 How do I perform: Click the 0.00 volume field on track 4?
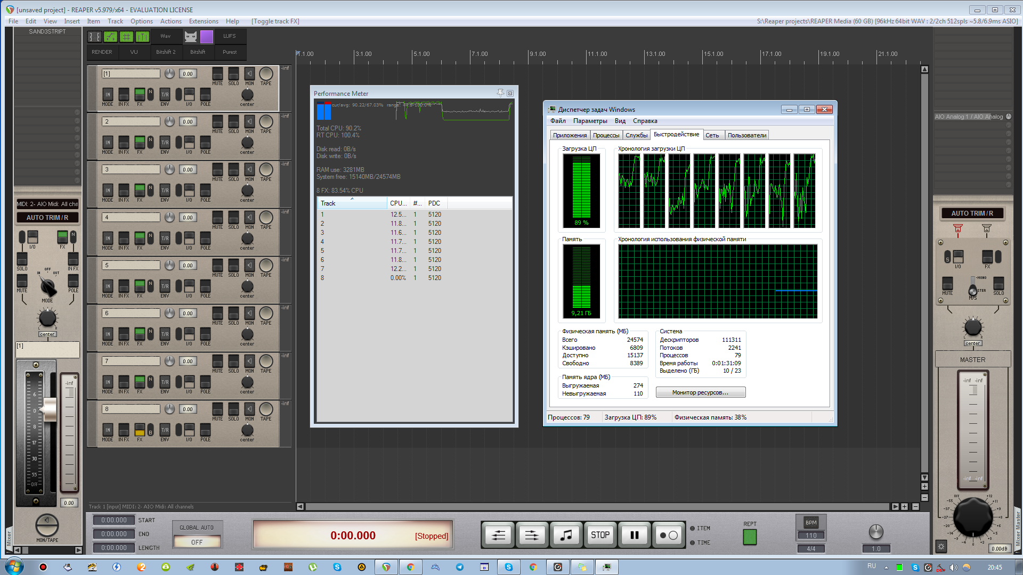(x=188, y=217)
